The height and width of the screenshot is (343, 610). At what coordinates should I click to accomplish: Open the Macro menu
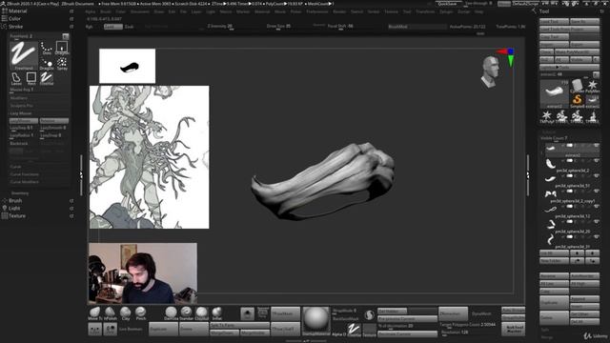[x=226, y=11]
